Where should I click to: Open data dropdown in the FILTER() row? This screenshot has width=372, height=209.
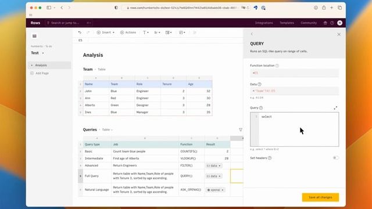(x=213, y=165)
